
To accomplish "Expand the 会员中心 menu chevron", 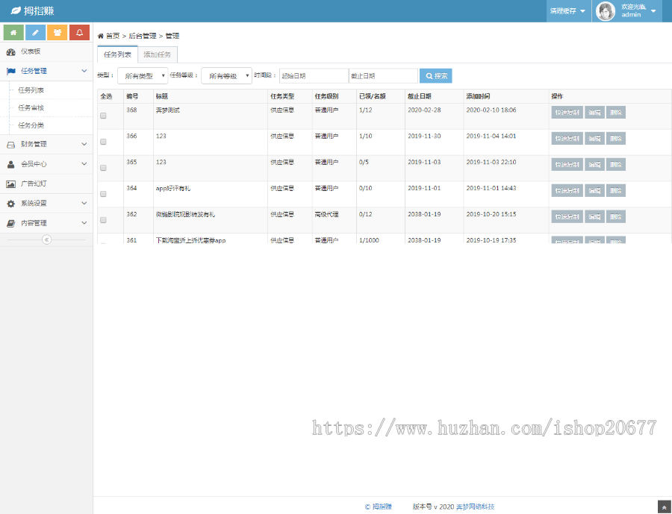I will (x=84, y=164).
